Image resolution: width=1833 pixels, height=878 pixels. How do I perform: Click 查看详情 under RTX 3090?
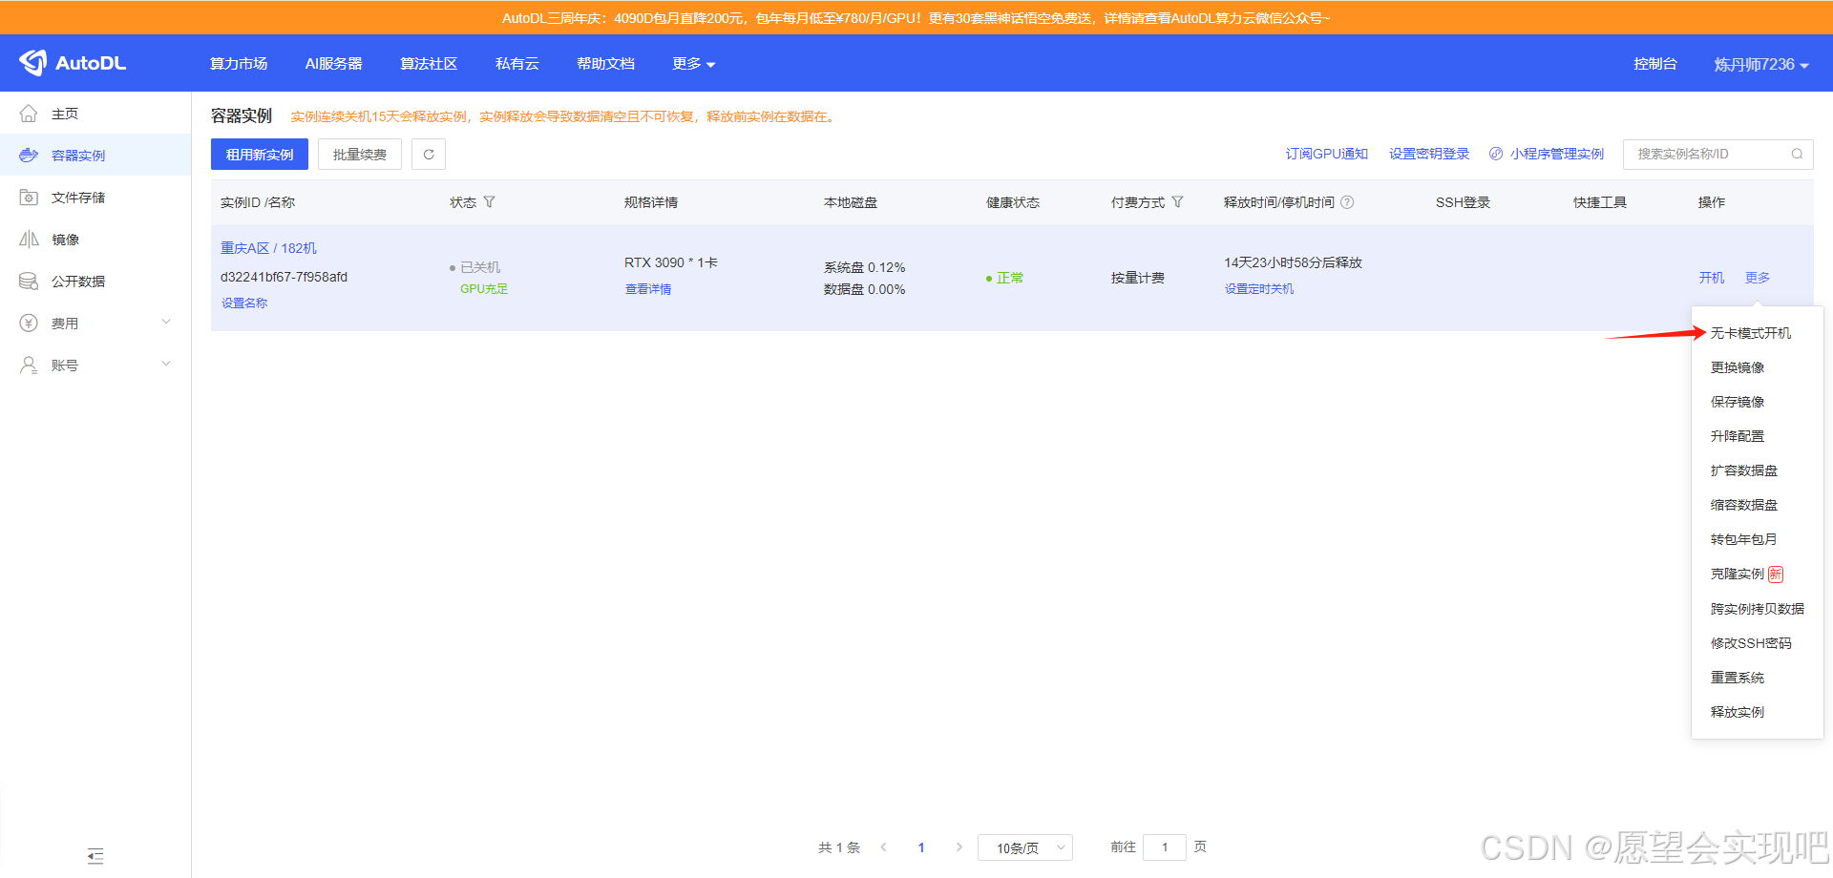click(x=648, y=289)
